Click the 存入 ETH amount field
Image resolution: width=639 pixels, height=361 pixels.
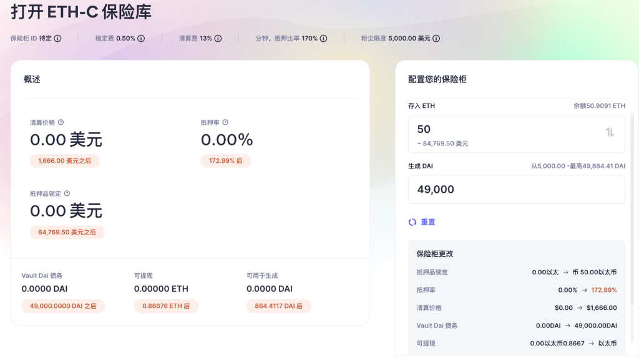(x=516, y=134)
